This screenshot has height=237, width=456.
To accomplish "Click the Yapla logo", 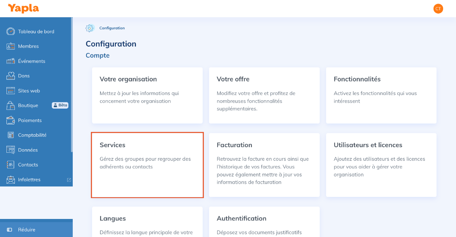I will point(23,8).
